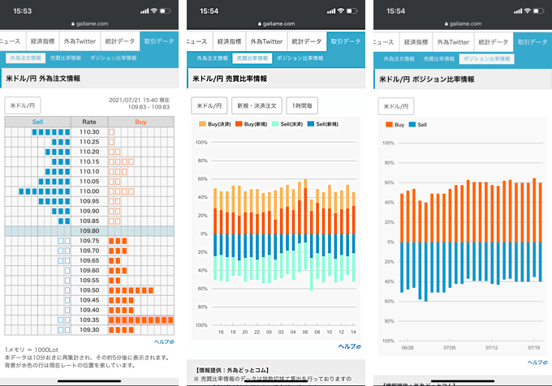The width and height of the screenshot is (552, 386).
Task: Open the 外為Twitter tab on the ポジション比率情報 screen
Action: 453,42
